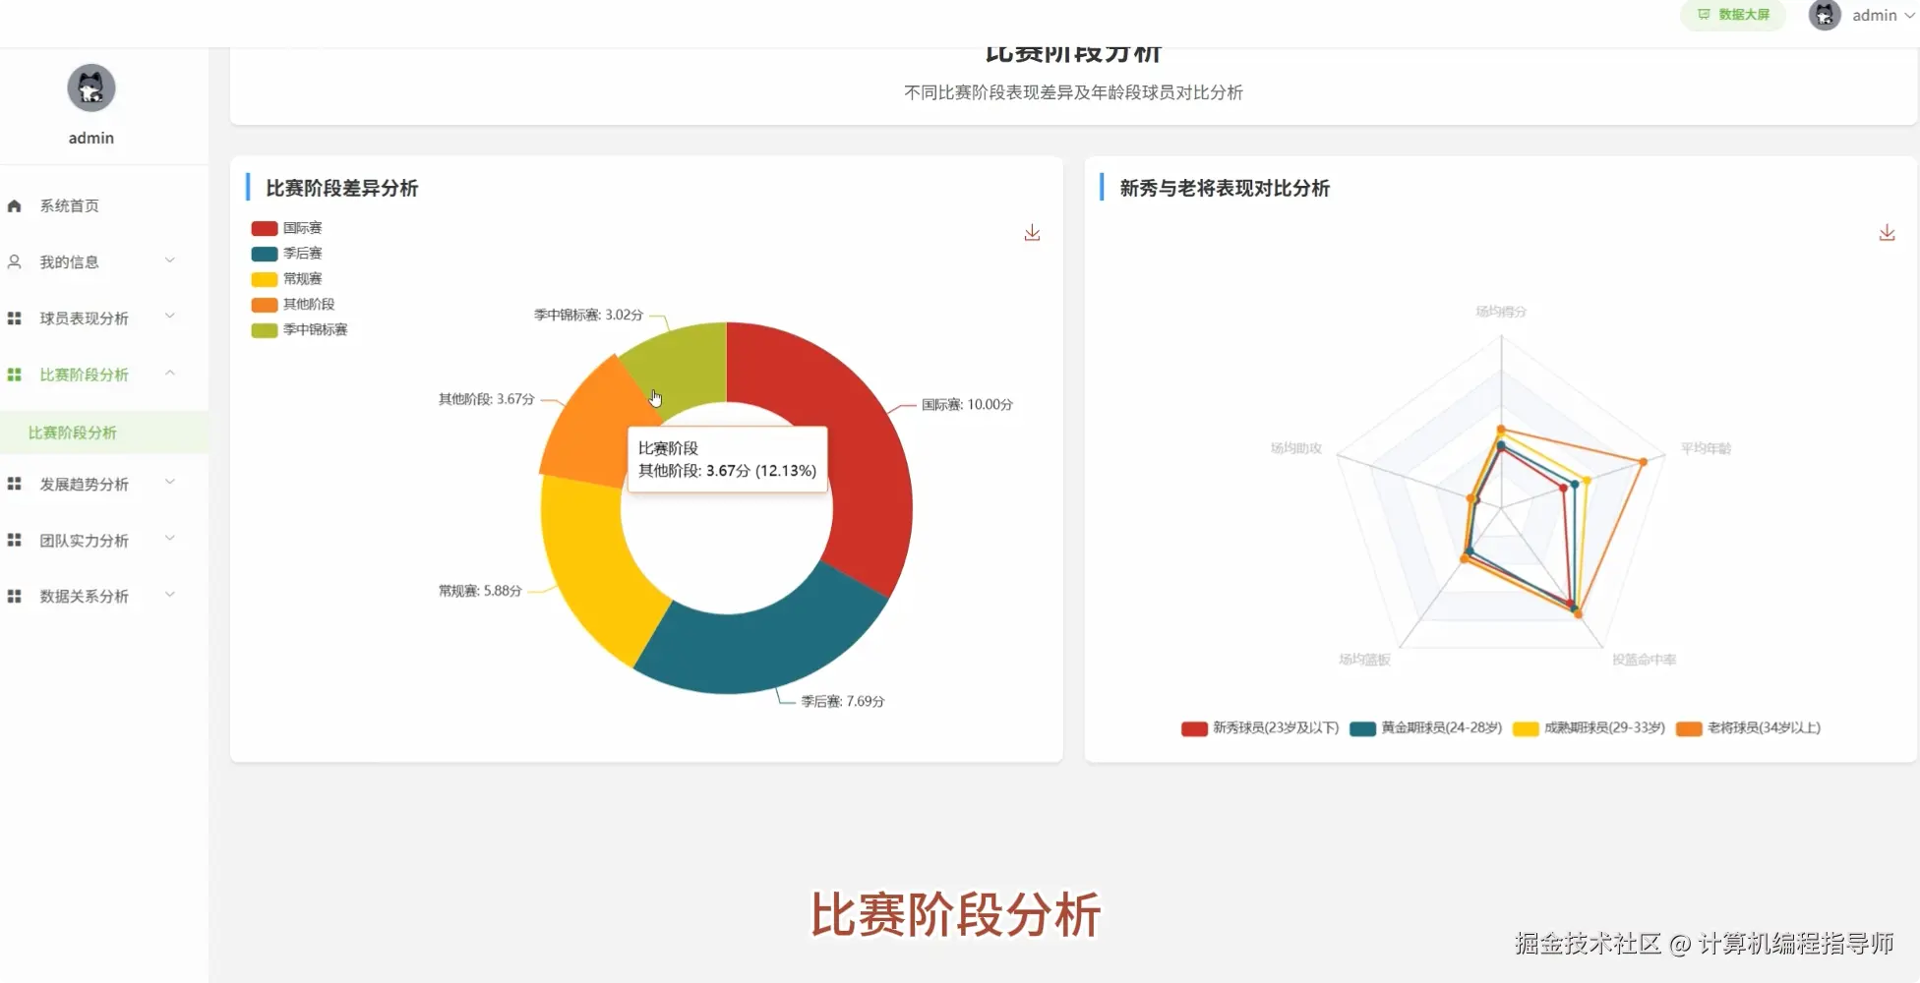Toggle the 黄金期球员(24-28岁) radar legend

(x=1425, y=728)
